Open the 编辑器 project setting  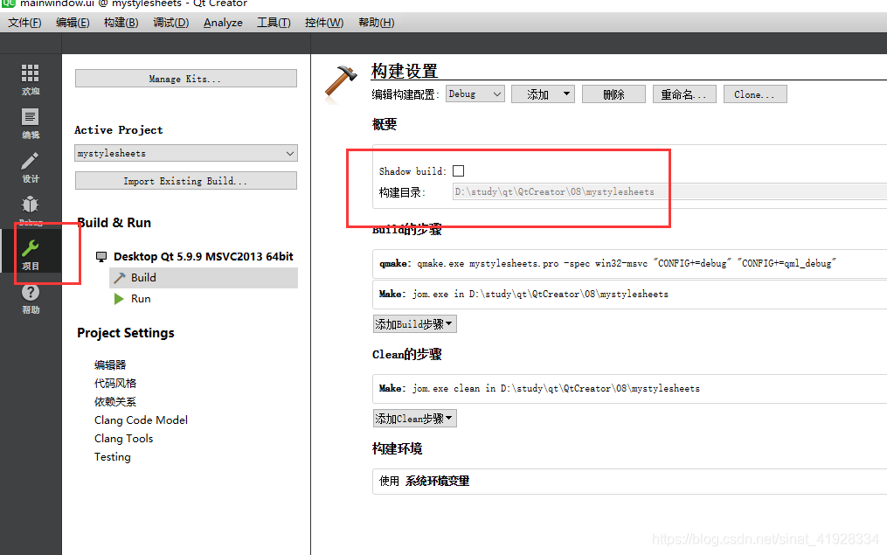(110, 365)
